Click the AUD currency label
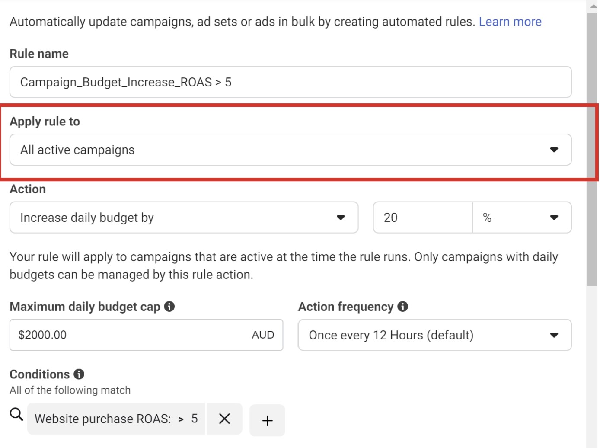 tap(263, 335)
